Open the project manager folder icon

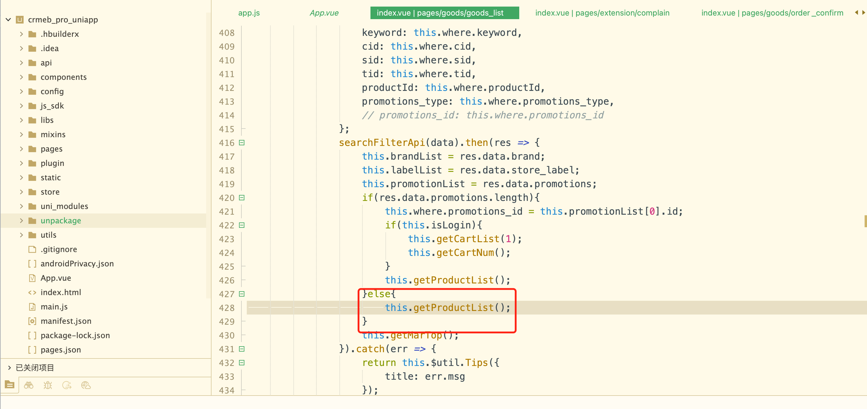point(10,385)
